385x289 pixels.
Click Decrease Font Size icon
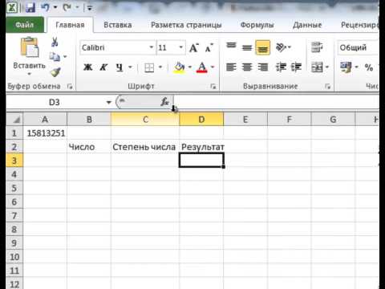click(x=209, y=47)
